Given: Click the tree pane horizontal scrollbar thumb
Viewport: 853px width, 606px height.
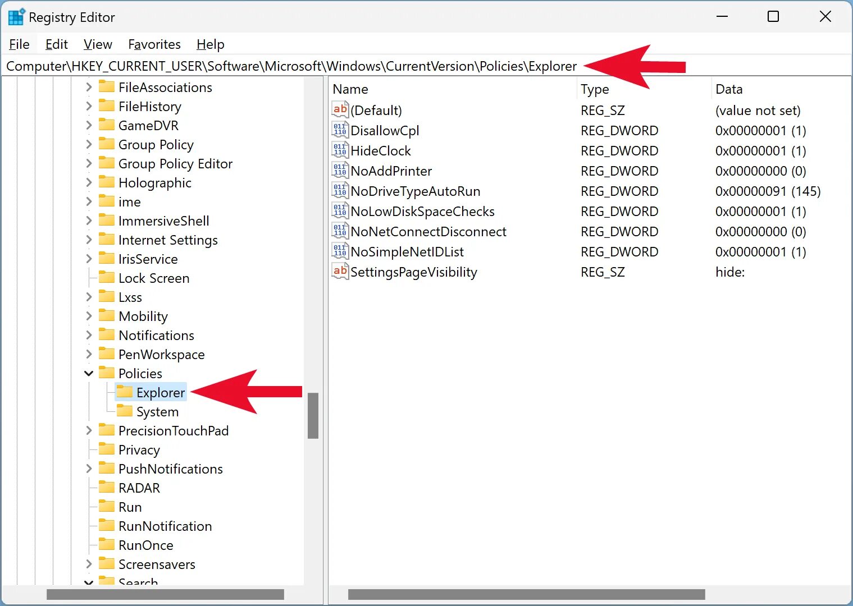Looking at the screenshot, I should pyautogui.click(x=165, y=594).
